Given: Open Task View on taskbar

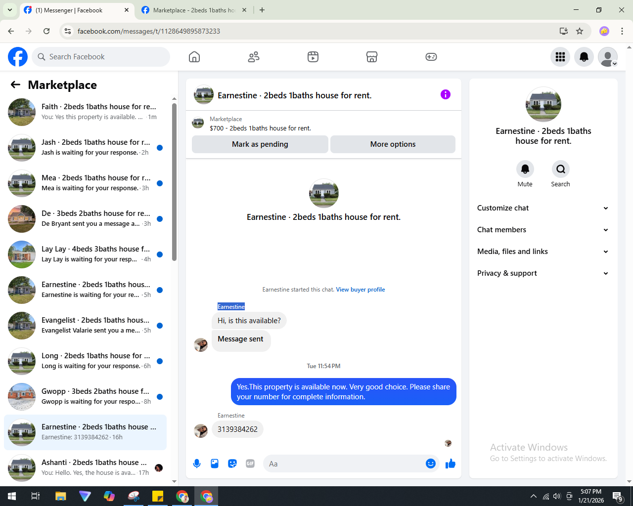Looking at the screenshot, I should coord(36,496).
